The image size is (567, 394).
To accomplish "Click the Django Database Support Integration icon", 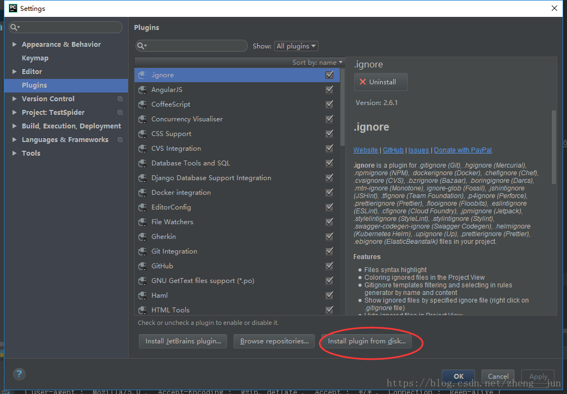I will (143, 178).
